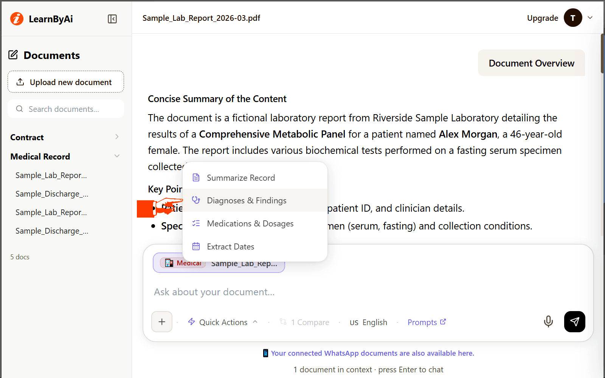Click the LearnByAi brand name
Screen dimensions: 605x378
click(x=51, y=19)
